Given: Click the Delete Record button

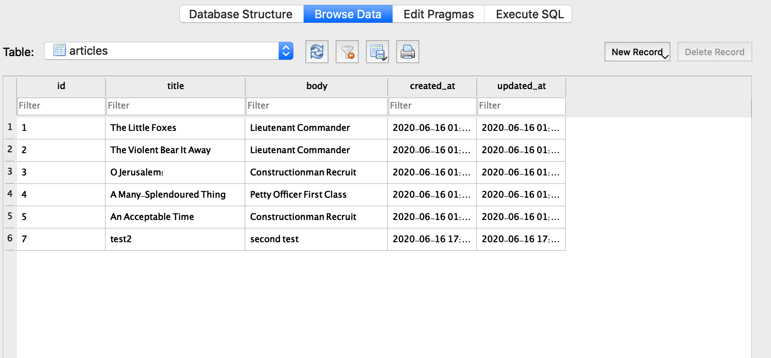Looking at the screenshot, I should (x=714, y=52).
